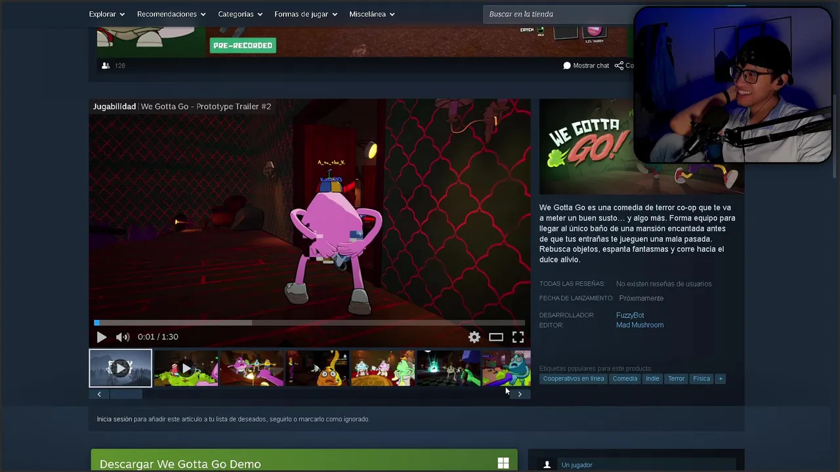Open the Un jugador feature link
840x472 pixels.
(x=577, y=465)
